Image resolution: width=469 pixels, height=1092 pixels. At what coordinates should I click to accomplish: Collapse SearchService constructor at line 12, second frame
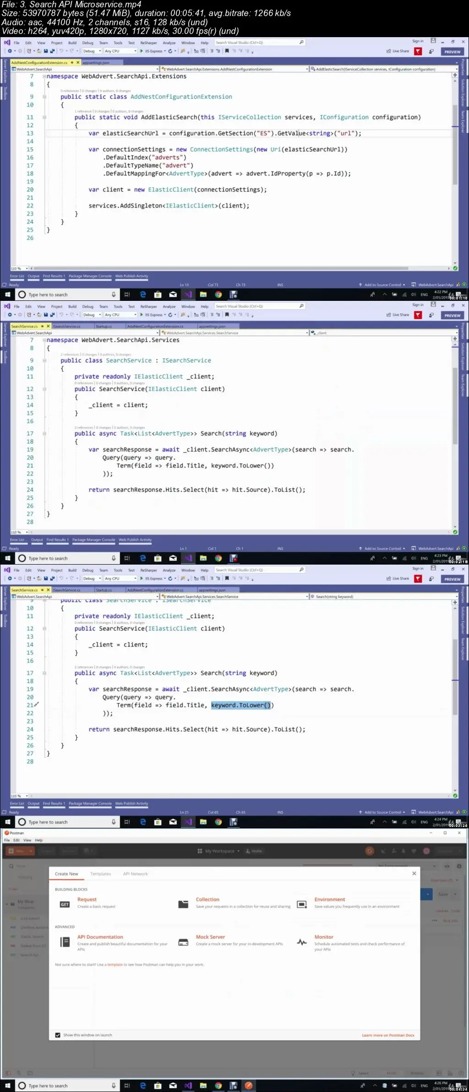point(44,389)
